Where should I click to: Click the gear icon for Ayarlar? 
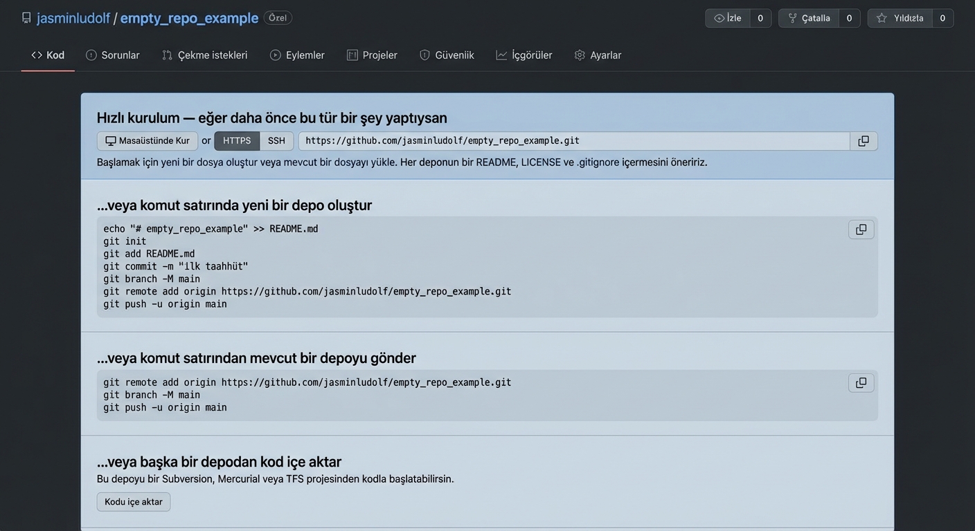(x=580, y=55)
